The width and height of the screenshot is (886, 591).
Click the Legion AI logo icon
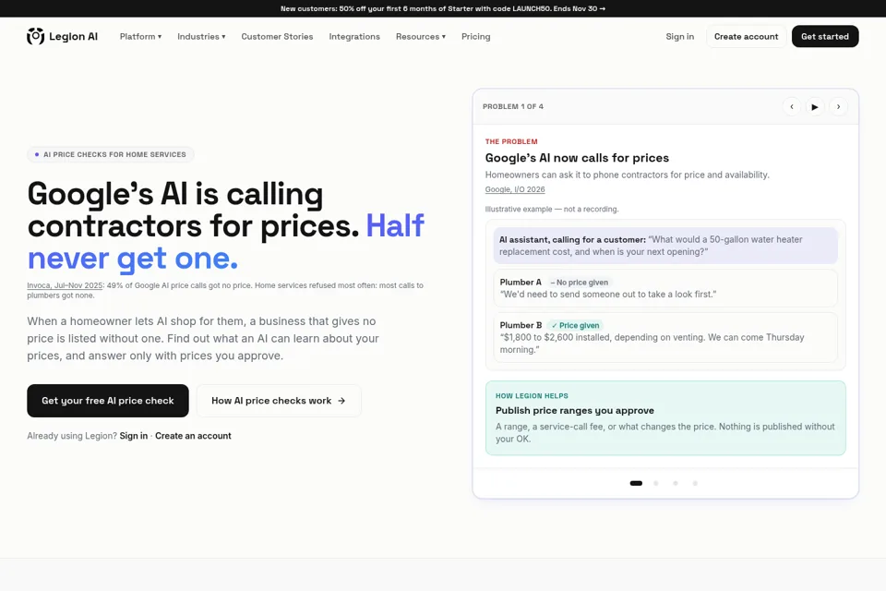(x=36, y=36)
